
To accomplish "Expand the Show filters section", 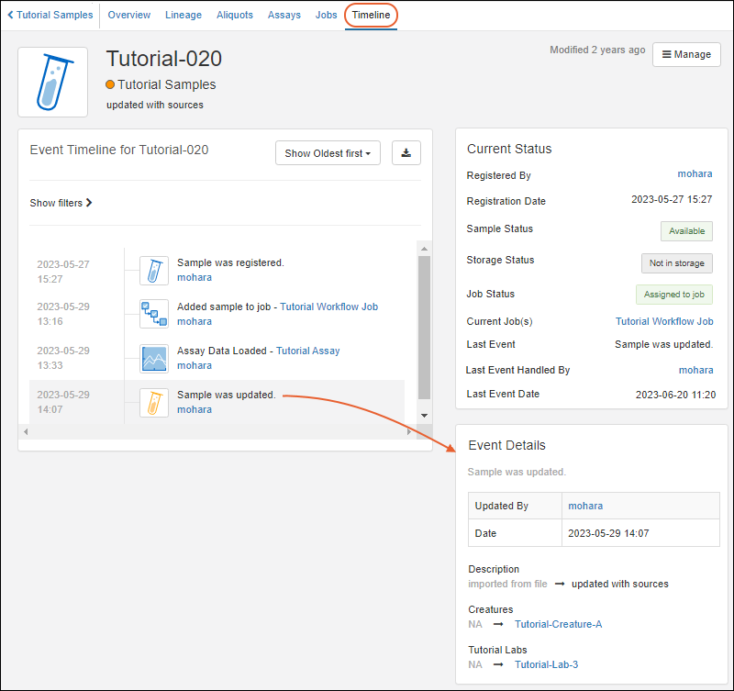I will 61,203.
